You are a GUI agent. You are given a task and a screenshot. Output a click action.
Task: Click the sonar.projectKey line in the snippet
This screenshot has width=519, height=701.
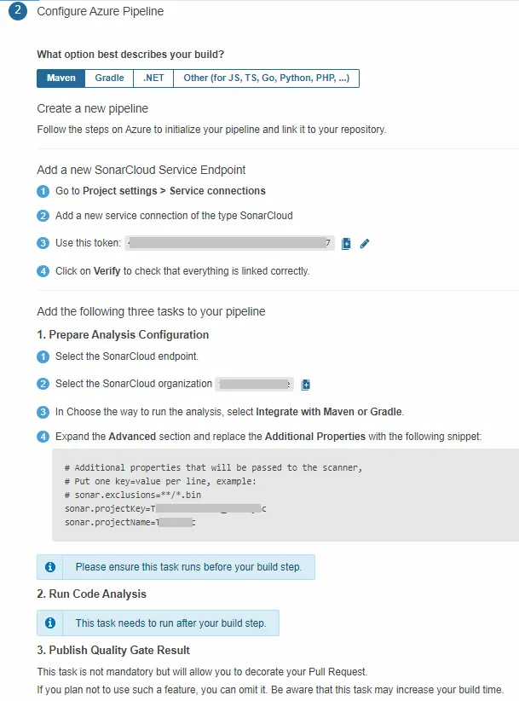(165, 509)
